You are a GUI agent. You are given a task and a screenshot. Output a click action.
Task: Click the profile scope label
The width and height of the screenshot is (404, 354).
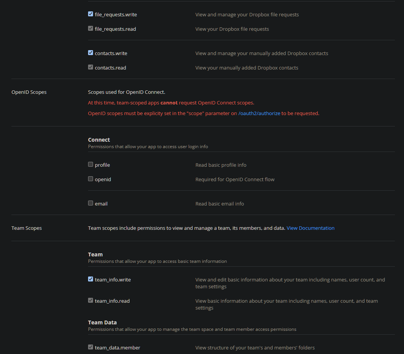click(102, 165)
